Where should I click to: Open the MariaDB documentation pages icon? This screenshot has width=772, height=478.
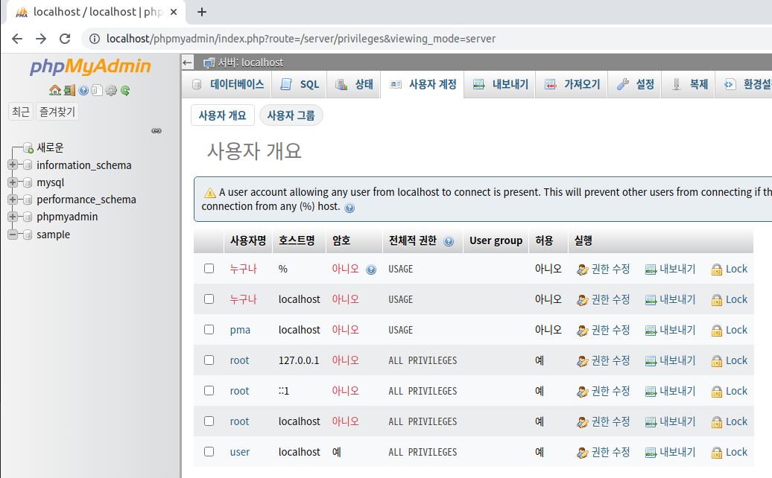pyautogui.click(x=97, y=91)
